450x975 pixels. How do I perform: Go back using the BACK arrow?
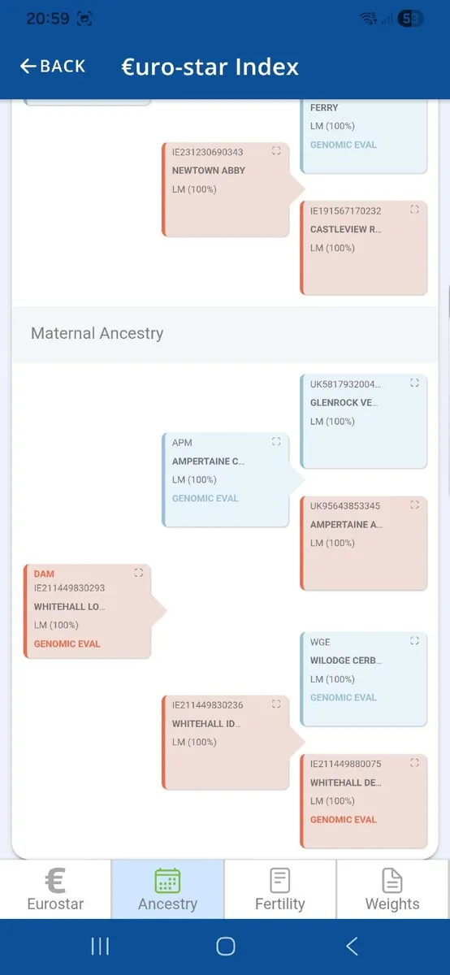point(53,67)
